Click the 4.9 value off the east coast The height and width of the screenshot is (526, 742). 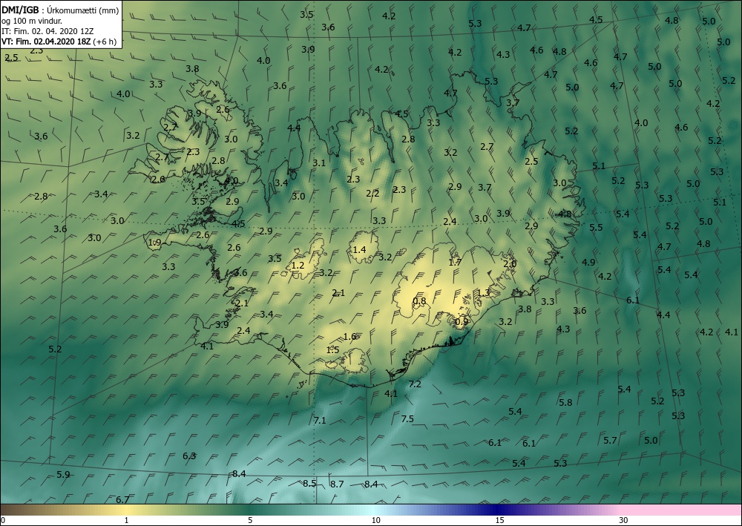pyautogui.click(x=588, y=262)
